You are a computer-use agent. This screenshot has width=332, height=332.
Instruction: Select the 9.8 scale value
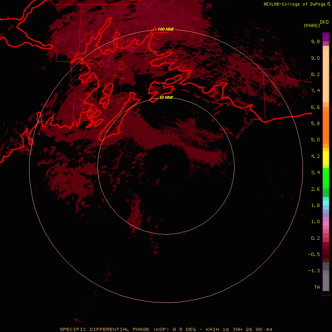[315, 41]
